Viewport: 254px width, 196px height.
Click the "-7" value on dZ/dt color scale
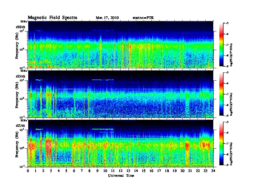[227, 143]
